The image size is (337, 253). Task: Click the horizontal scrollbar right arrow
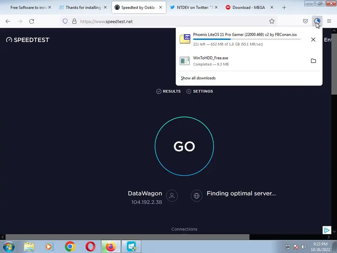329,237
